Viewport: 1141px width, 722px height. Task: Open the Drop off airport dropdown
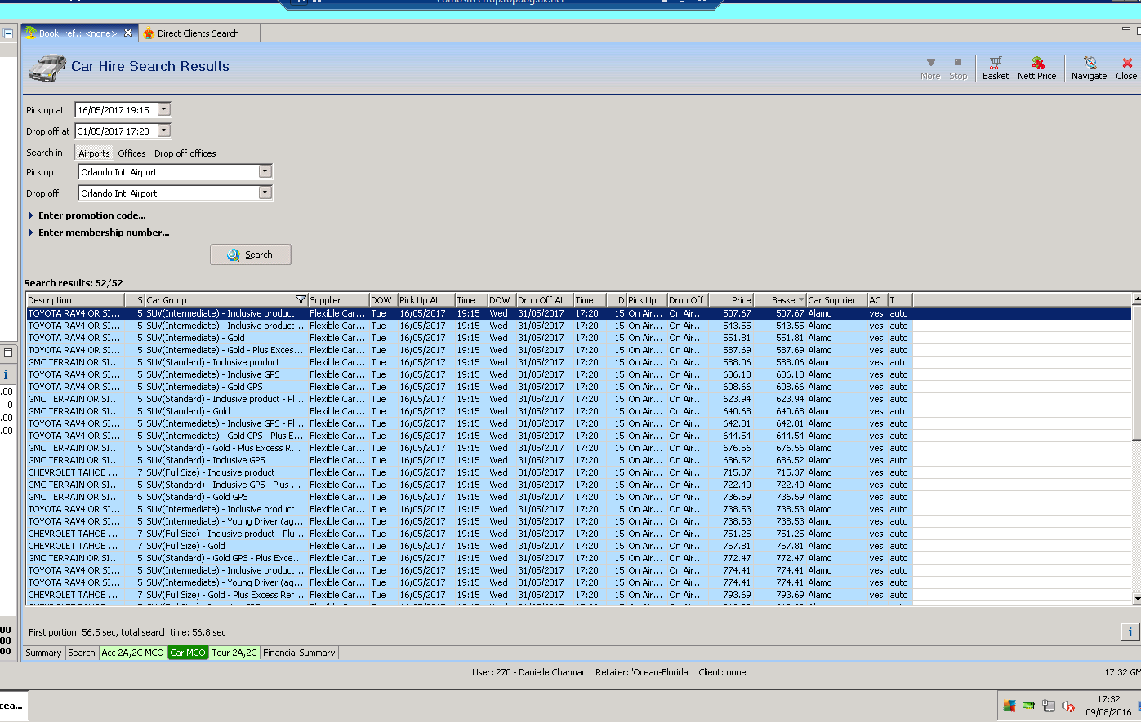pyautogui.click(x=265, y=193)
